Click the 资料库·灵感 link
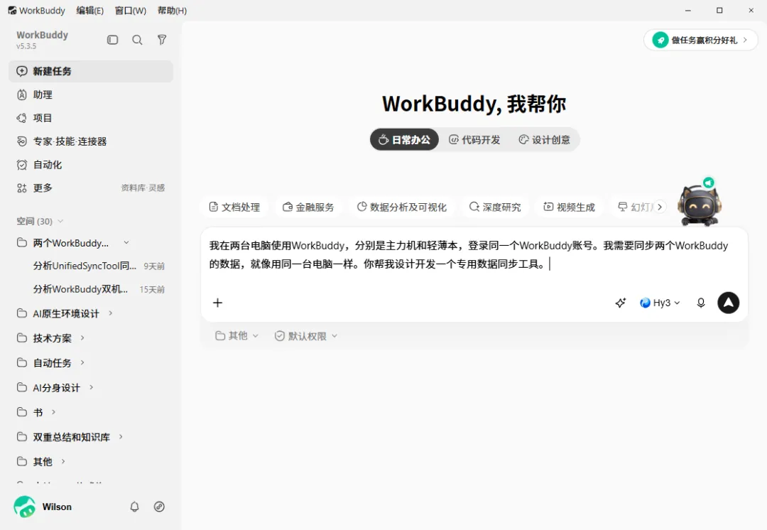Screen dimensions: 767x530 tap(143, 188)
